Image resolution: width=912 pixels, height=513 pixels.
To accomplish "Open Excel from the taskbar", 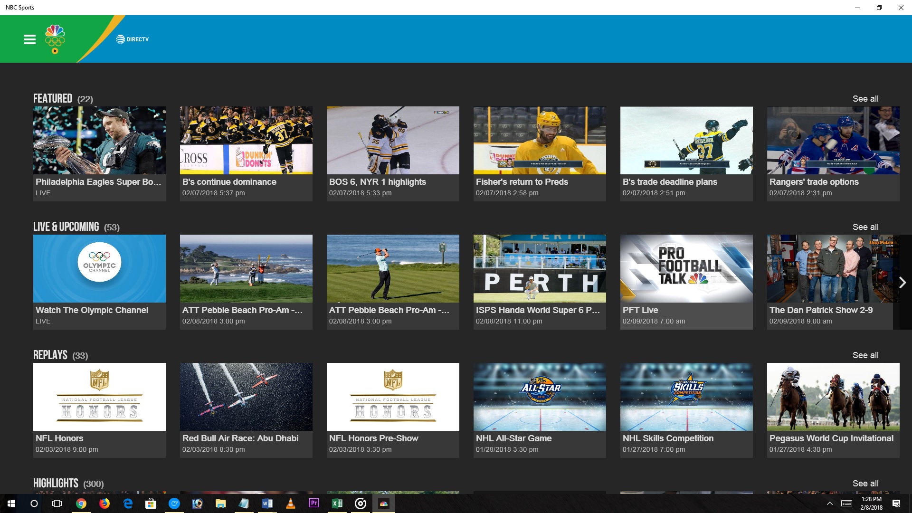I will pos(337,503).
